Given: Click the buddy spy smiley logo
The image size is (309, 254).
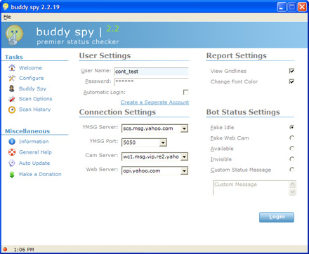Looking at the screenshot, I should tap(15, 35).
